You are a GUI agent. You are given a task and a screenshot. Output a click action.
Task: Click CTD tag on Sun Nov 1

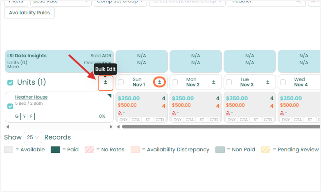coord(160,120)
